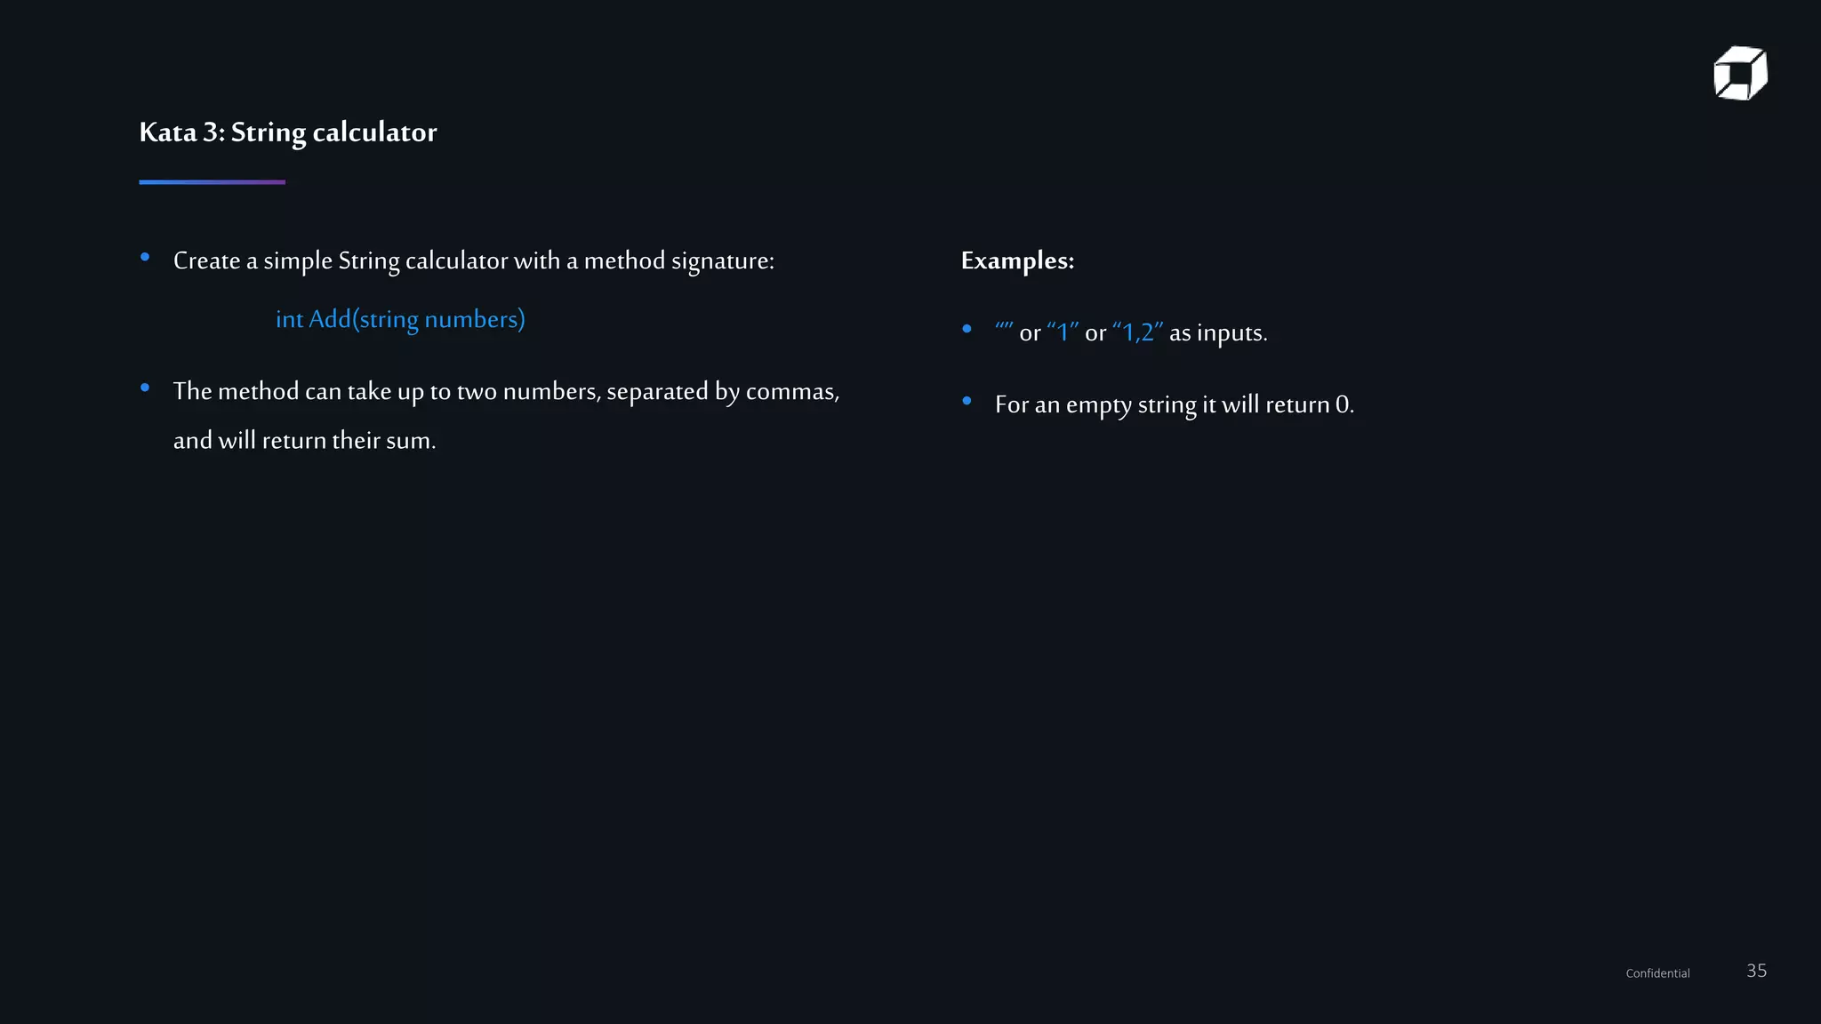Click the white cube logo
This screenshot has height=1024, width=1821.
coord(1740,74)
